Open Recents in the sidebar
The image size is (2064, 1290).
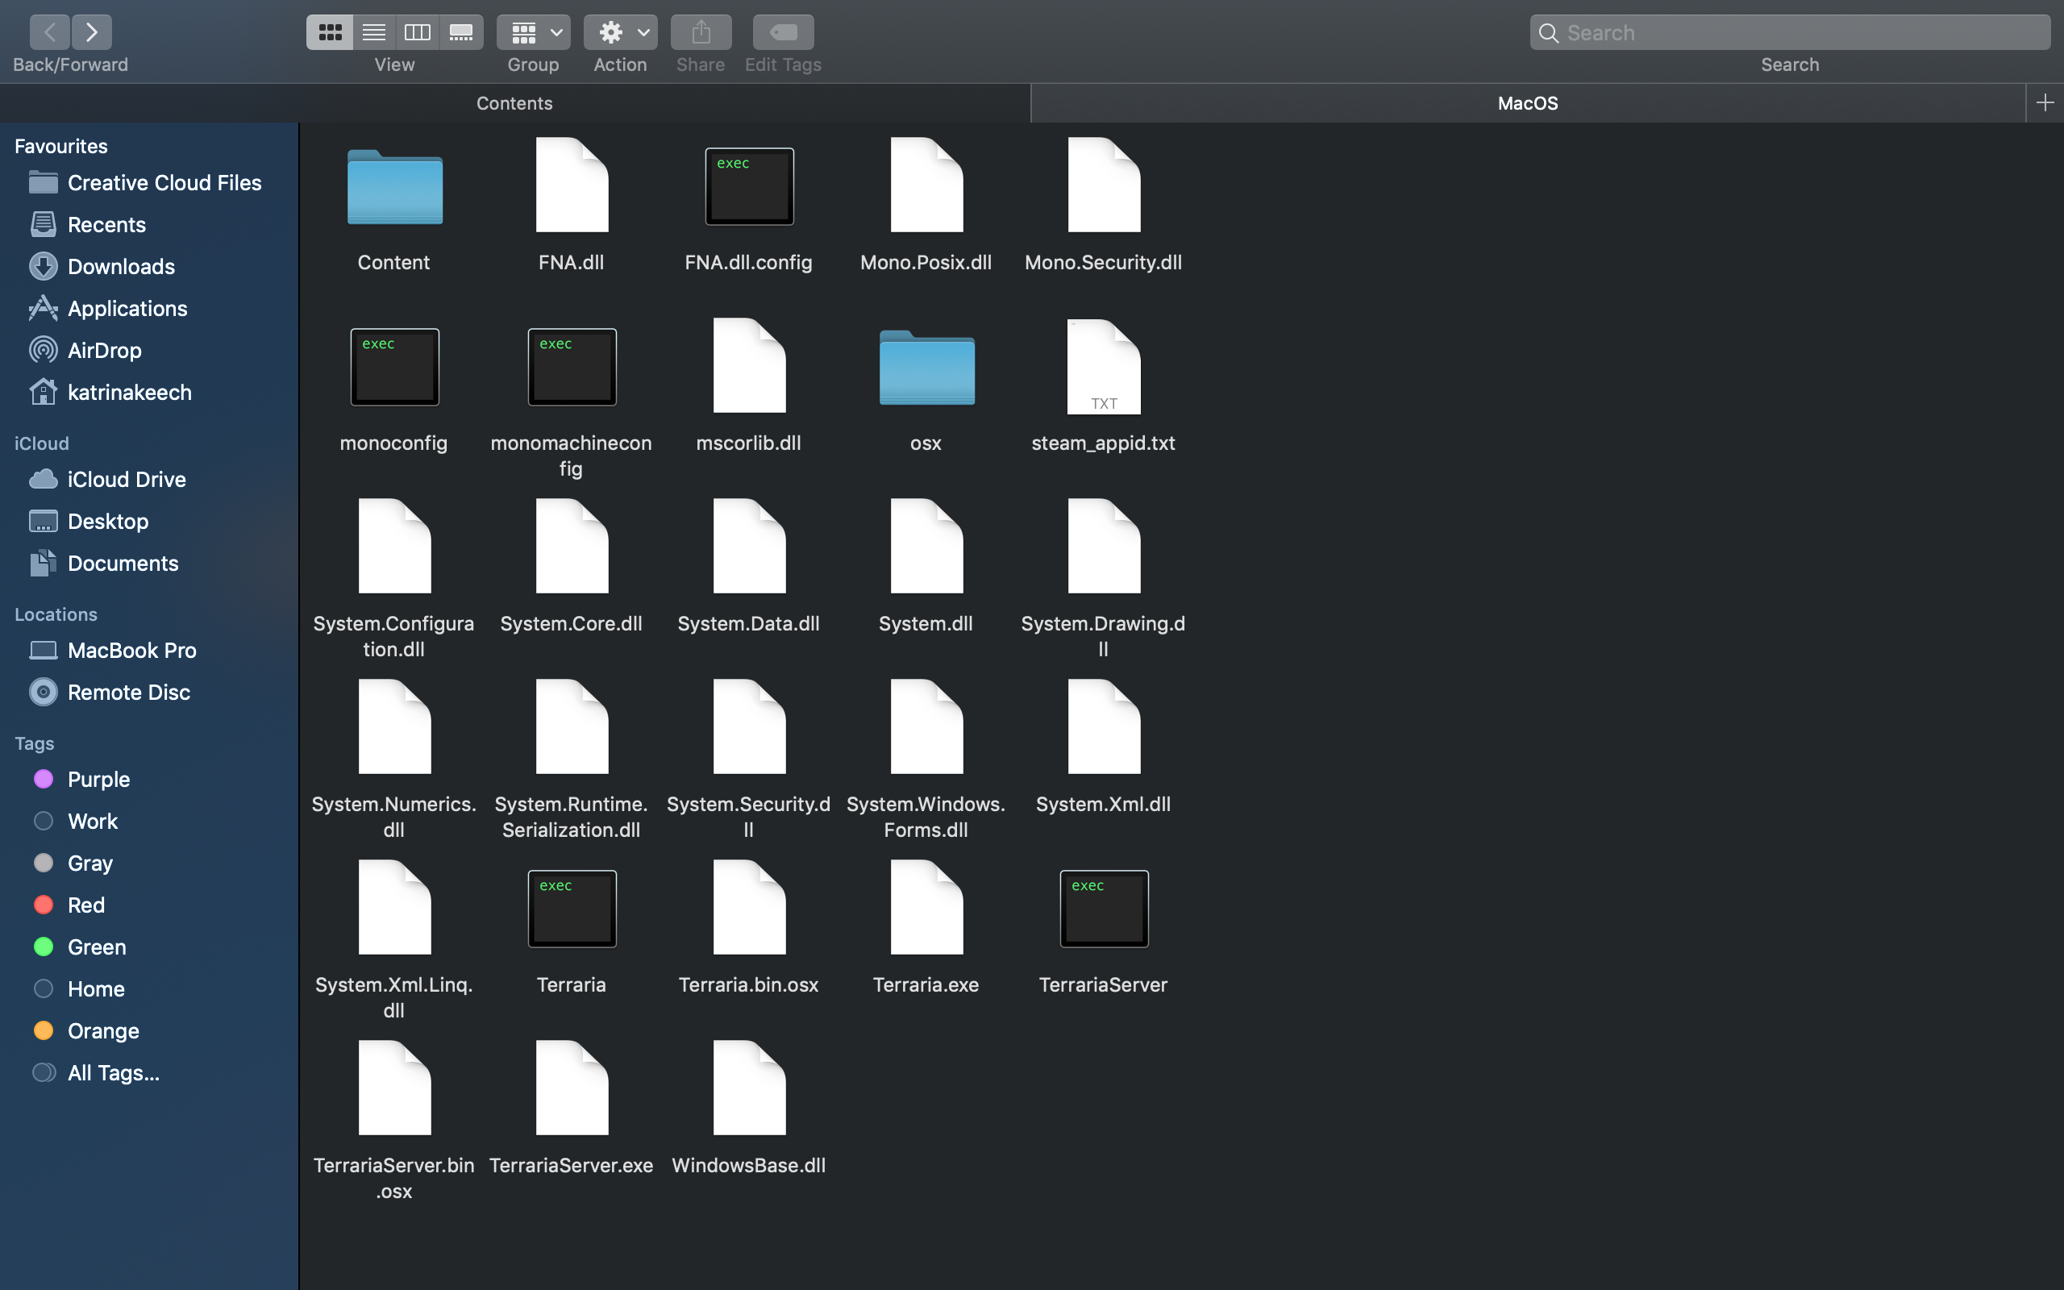tap(149, 224)
